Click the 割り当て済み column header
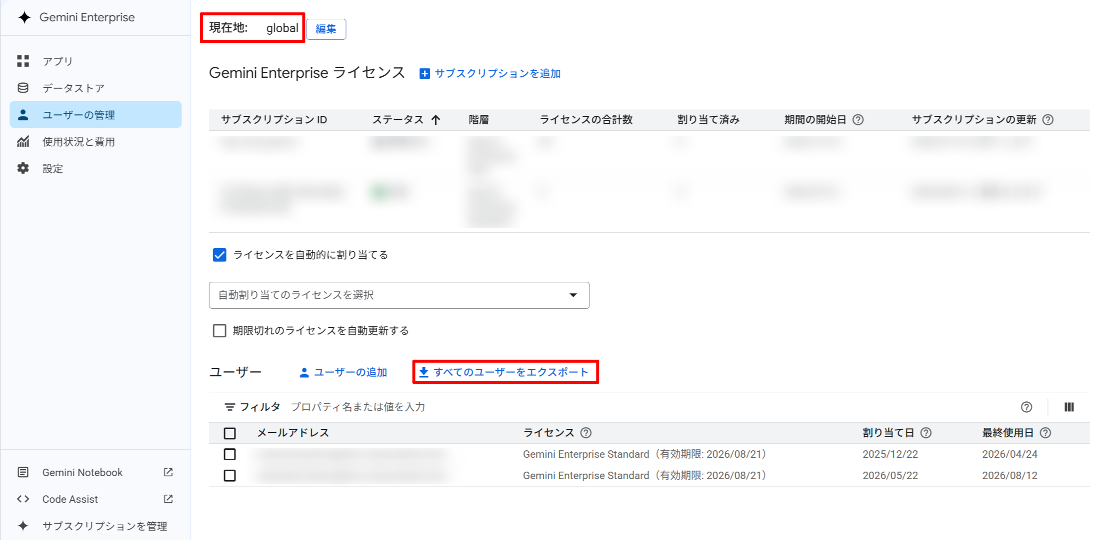The height and width of the screenshot is (540, 1098). (708, 120)
